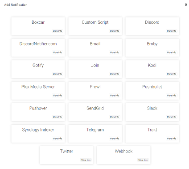Add a Twitter notification
189x169 pixels.
[66, 155]
